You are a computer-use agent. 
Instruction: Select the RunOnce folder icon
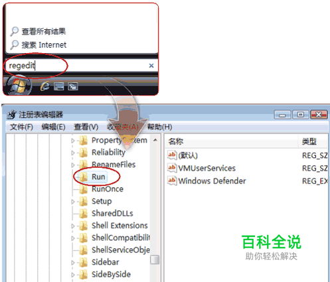(84, 189)
